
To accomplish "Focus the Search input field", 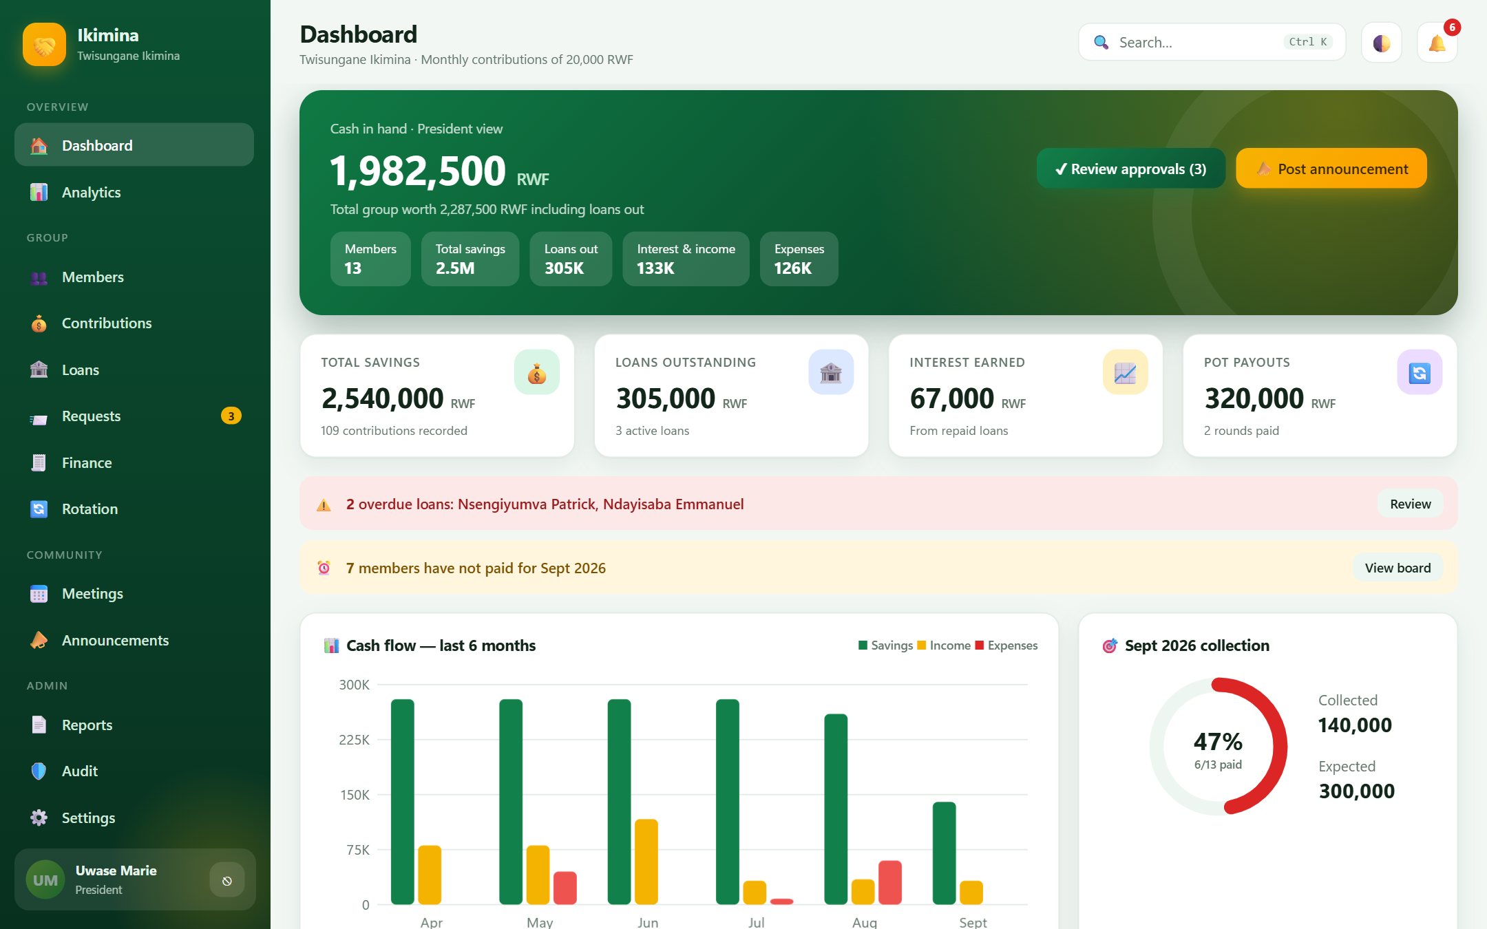I will 1212,43.
